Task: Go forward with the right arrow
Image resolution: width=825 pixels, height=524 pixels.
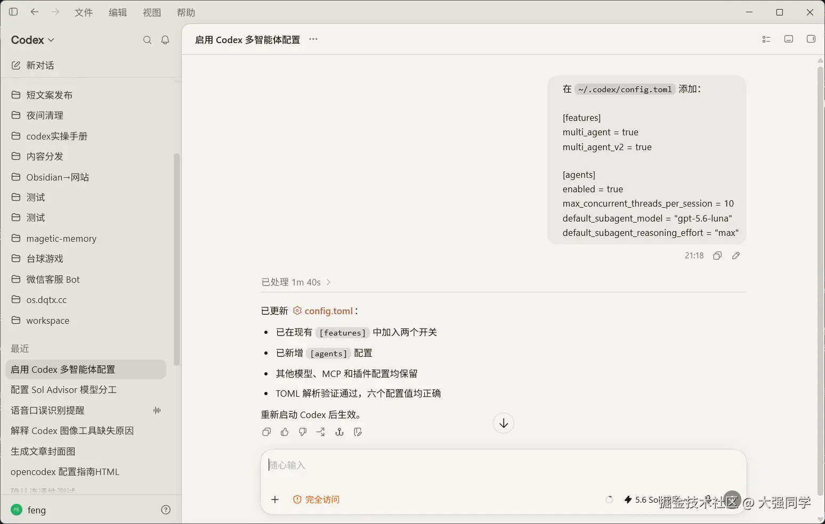Action: click(55, 12)
